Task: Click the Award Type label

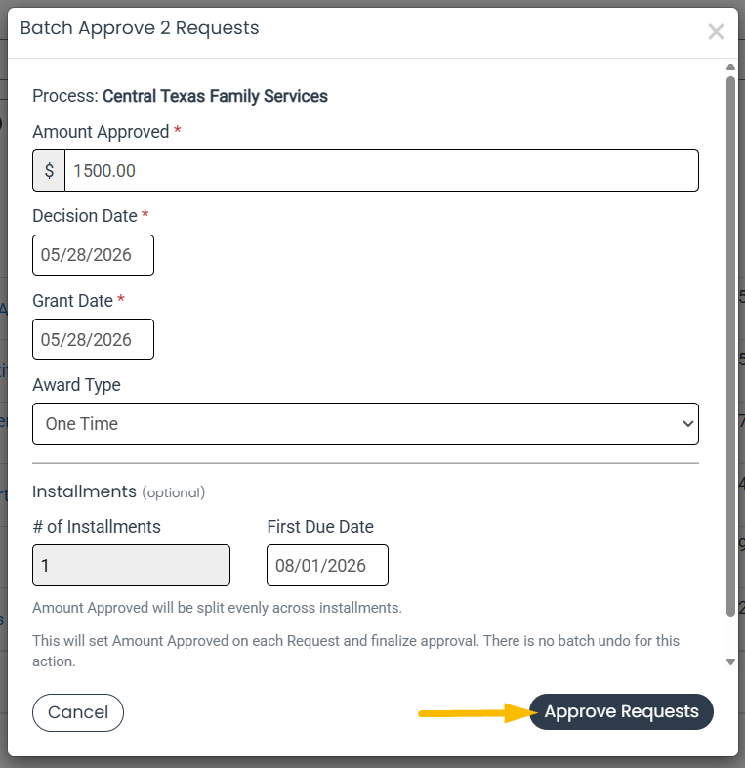Action: click(76, 385)
